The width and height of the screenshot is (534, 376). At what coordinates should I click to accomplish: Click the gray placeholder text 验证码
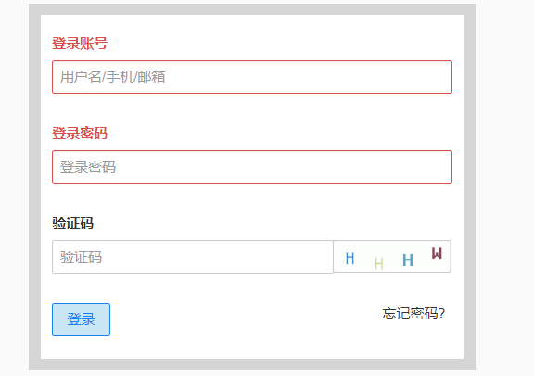click(81, 257)
